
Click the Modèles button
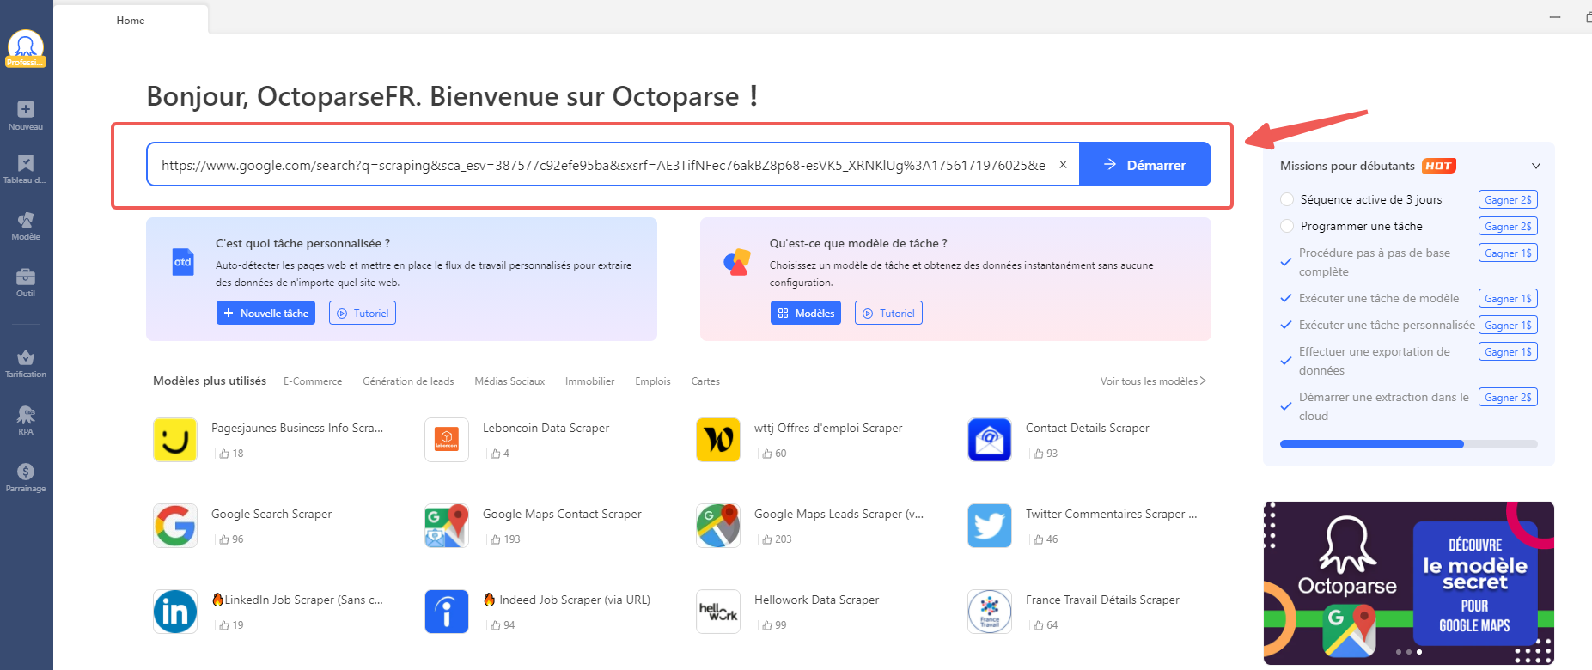(x=806, y=313)
